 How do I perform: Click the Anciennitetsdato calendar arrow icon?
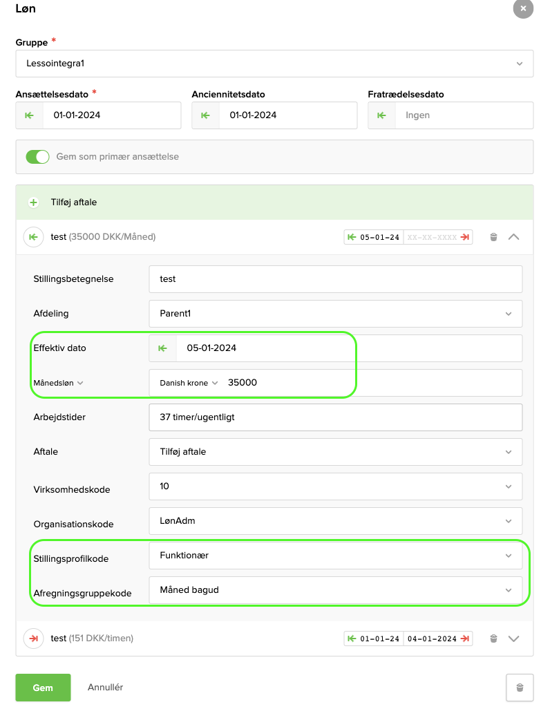pos(206,115)
